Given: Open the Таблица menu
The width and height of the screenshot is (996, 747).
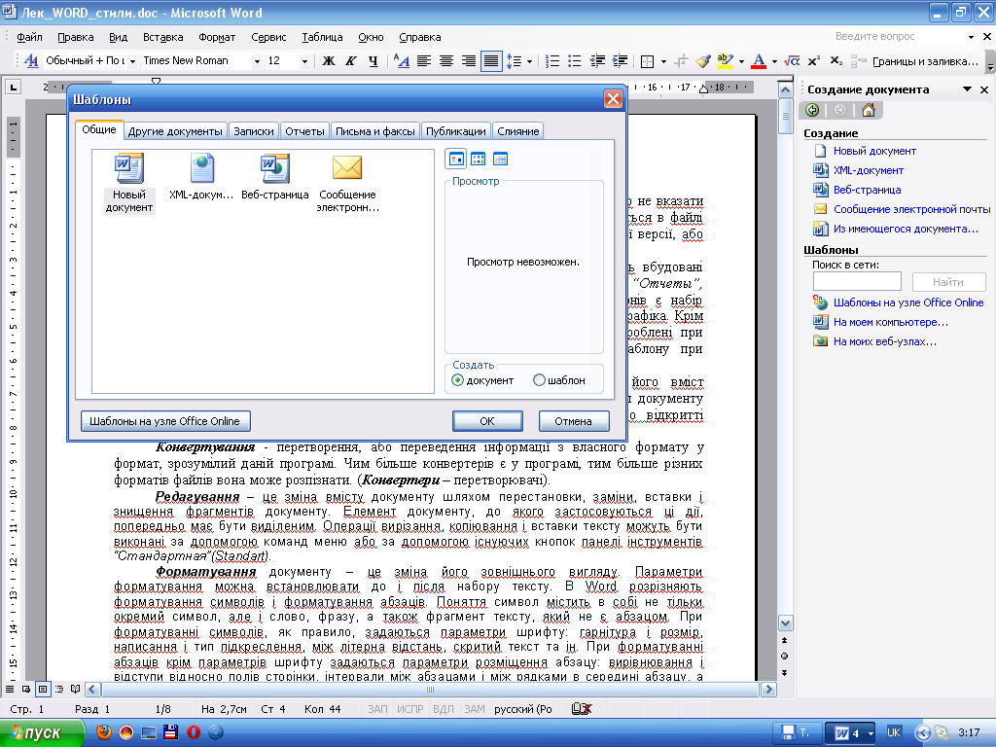Looking at the screenshot, I should tap(322, 37).
